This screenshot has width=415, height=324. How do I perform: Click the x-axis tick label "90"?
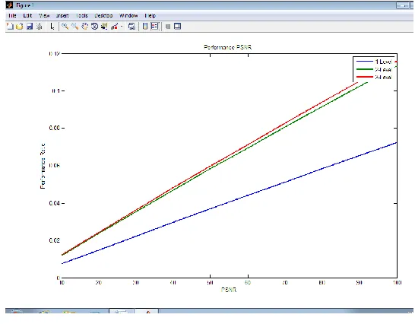pos(360,283)
